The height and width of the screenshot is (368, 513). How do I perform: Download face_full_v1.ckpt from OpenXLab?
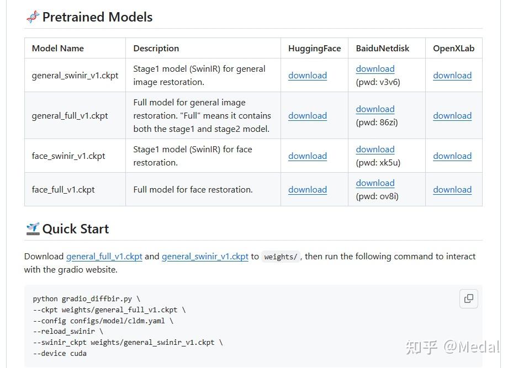(x=452, y=190)
